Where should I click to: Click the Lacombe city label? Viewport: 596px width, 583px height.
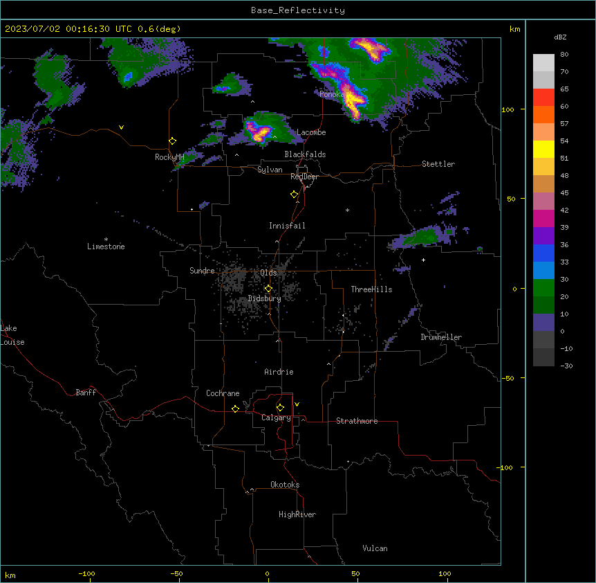(311, 132)
